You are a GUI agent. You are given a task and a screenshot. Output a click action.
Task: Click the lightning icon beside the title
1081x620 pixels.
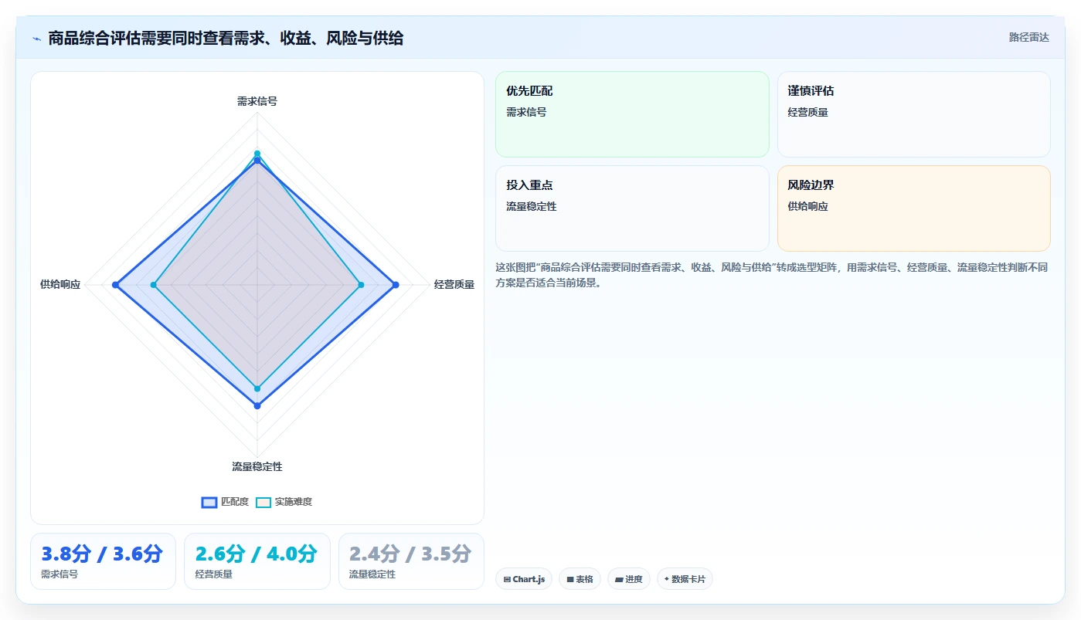point(36,39)
